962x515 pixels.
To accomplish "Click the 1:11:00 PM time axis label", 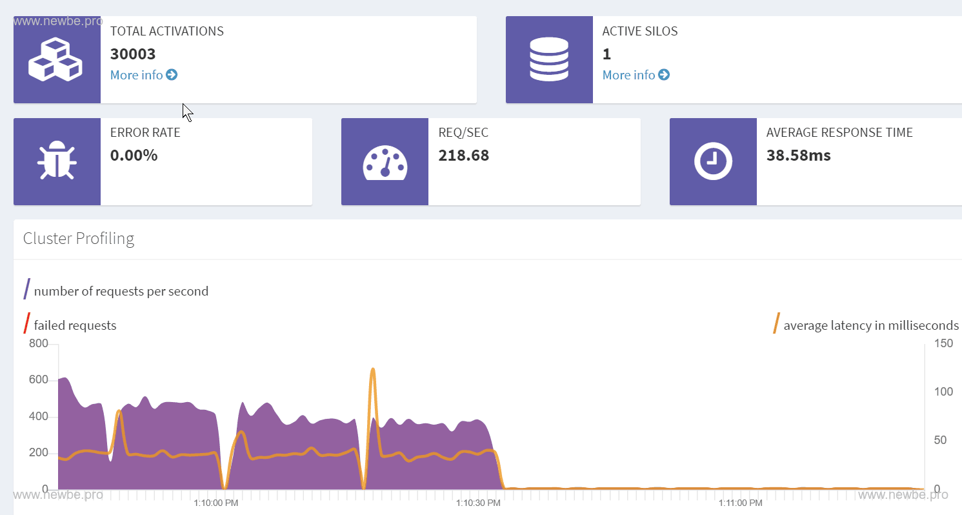I will click(x=740, y=503).
